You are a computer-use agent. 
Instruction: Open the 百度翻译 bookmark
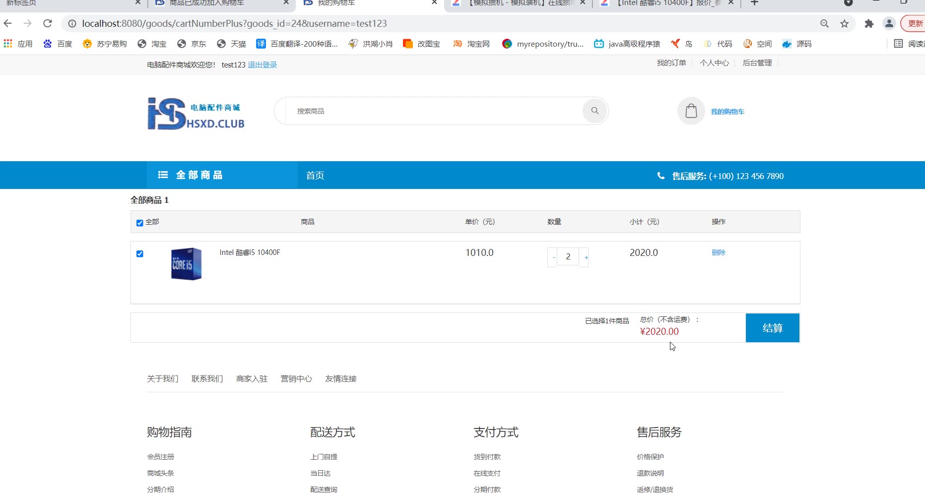point(297,44)
